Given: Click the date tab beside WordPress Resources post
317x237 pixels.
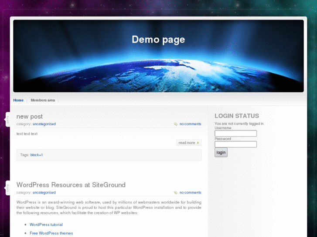Looking at the screenshot, I should tap(7, 187).
